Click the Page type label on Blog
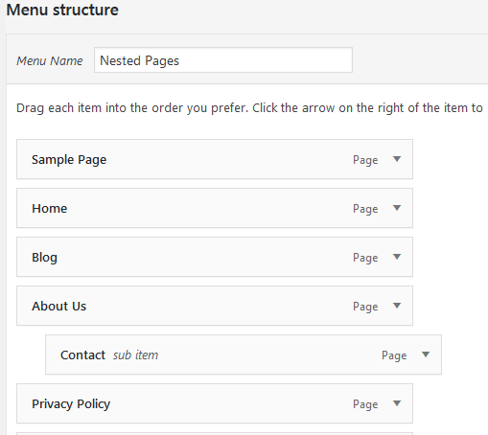488x435 pixels. (x=365, y=258)
